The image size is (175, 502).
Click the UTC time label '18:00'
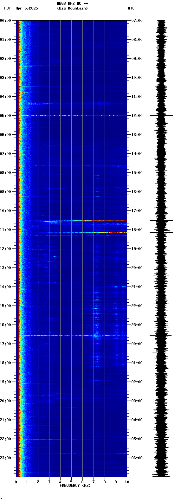pos(137,230)
